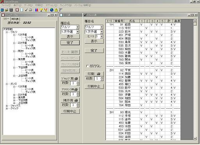The width and height of the screenshot is (200, 145).
Task: Collapse ワルツ 下位決勝 tree node
Action: (14, 67)
